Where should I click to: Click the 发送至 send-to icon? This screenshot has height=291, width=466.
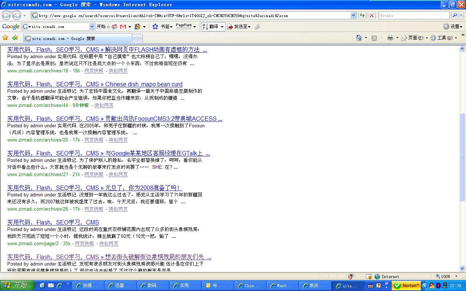[x=230, y=27]
